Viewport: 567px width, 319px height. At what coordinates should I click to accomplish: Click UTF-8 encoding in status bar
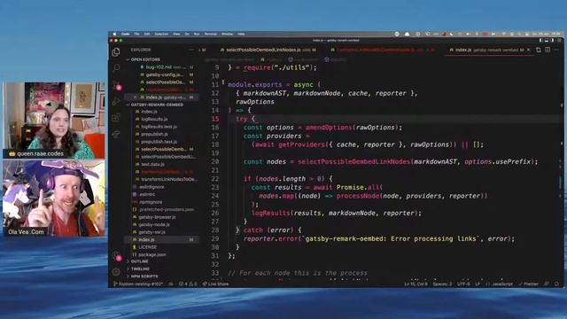(x=463, y=284)
